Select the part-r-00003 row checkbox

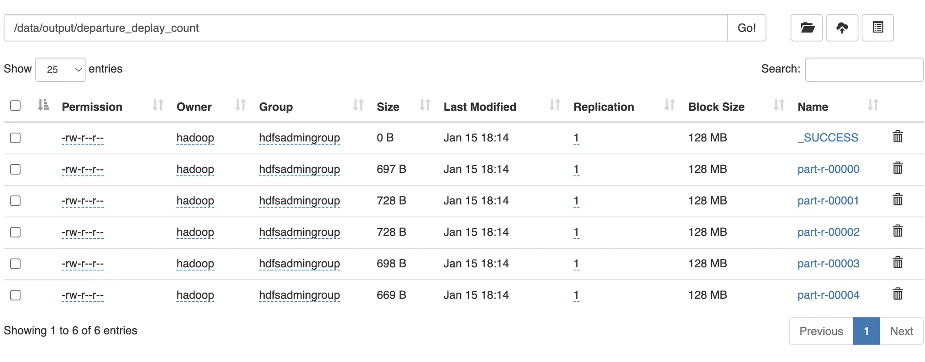(x=15, y=264)
